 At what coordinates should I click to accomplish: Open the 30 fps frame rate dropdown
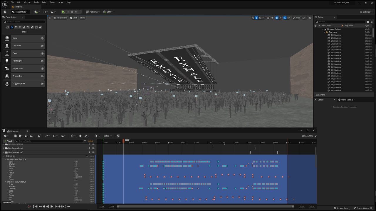click(x=108, y=136)
